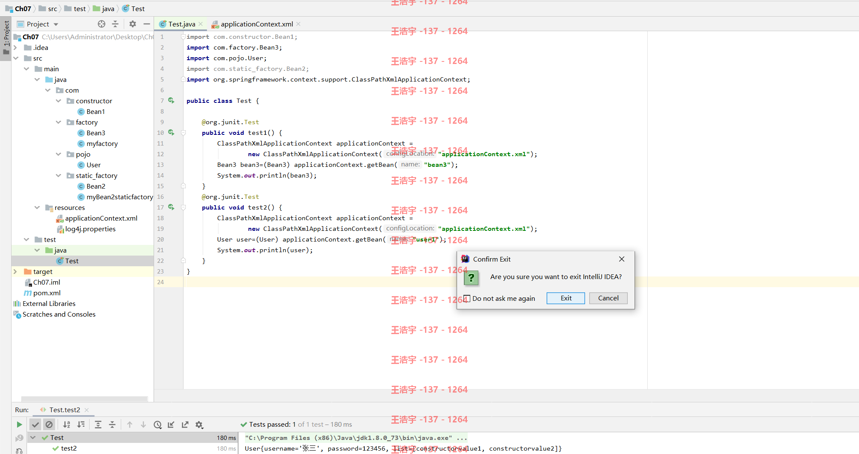Open test runner settings gear
This screenshot has height=454, width=859.
pos(199,425)
